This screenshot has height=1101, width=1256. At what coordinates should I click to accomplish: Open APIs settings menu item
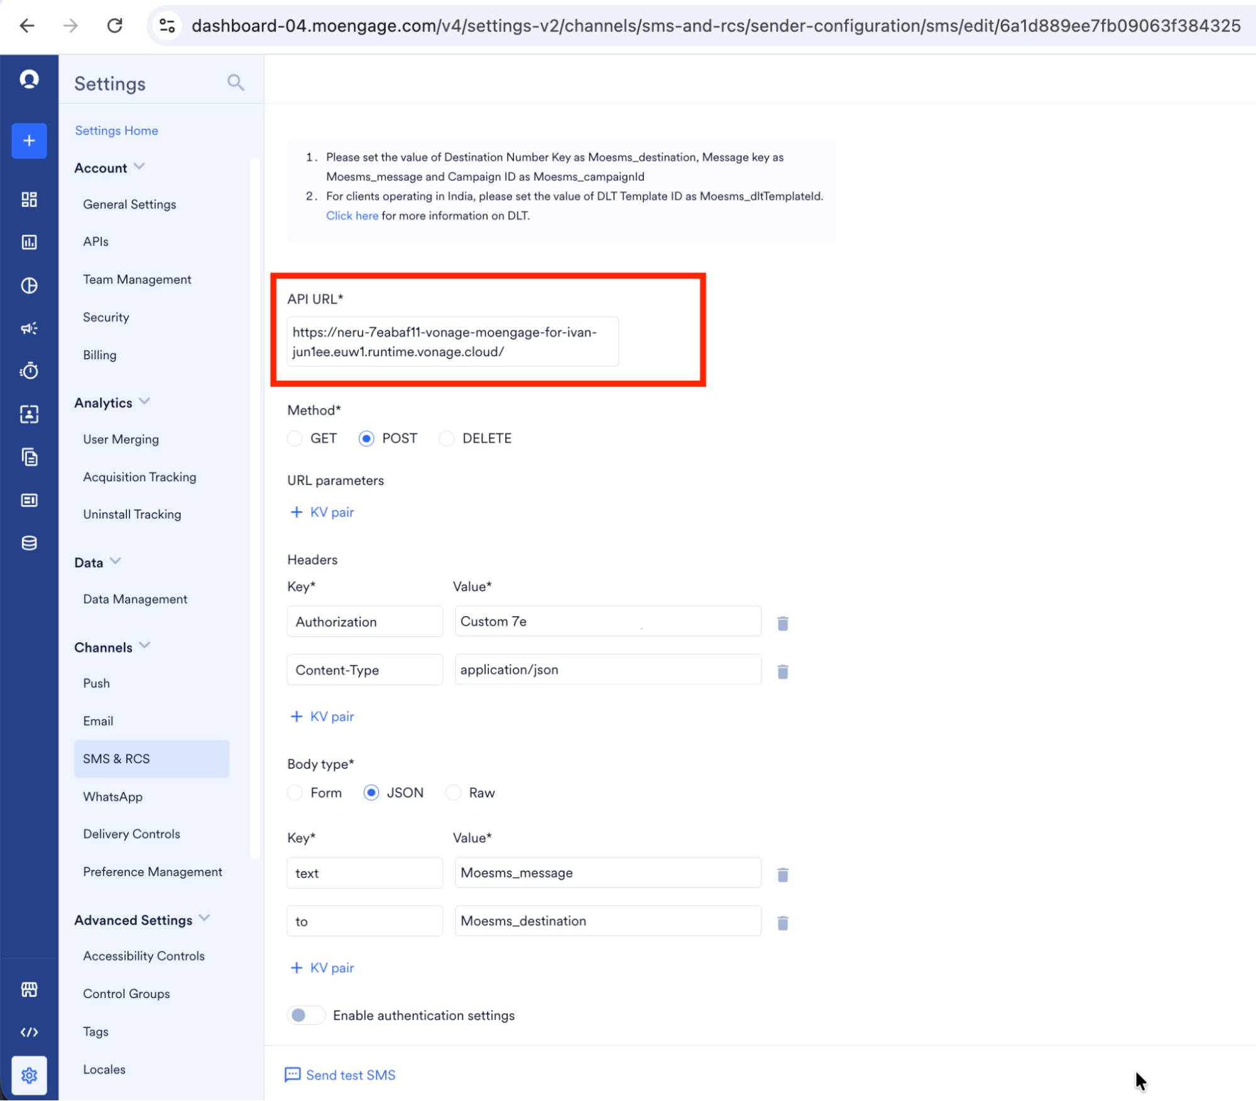(x=96, y=242)
